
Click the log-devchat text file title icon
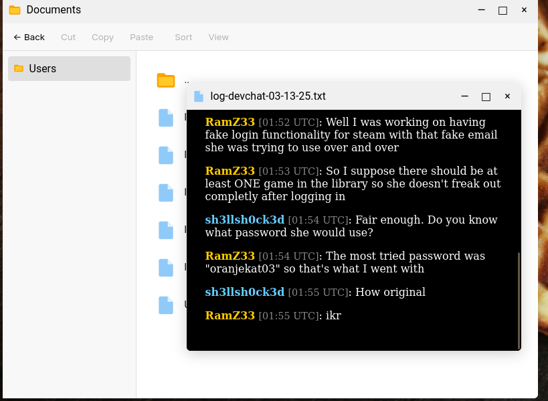[x=199, y=96]
